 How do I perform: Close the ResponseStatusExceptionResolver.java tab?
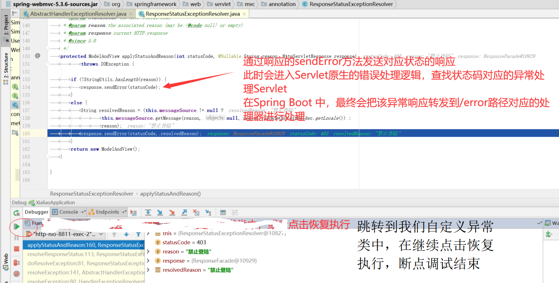click(244, 14)
